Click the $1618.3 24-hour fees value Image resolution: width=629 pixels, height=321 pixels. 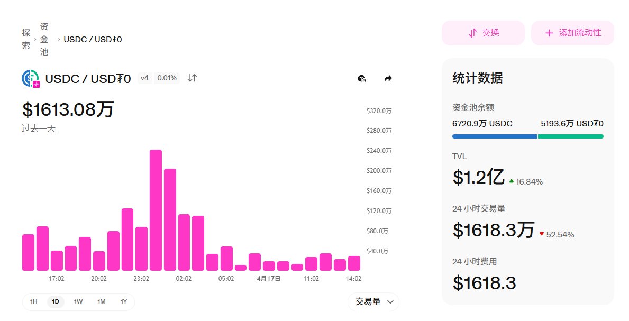pos(484,283)
